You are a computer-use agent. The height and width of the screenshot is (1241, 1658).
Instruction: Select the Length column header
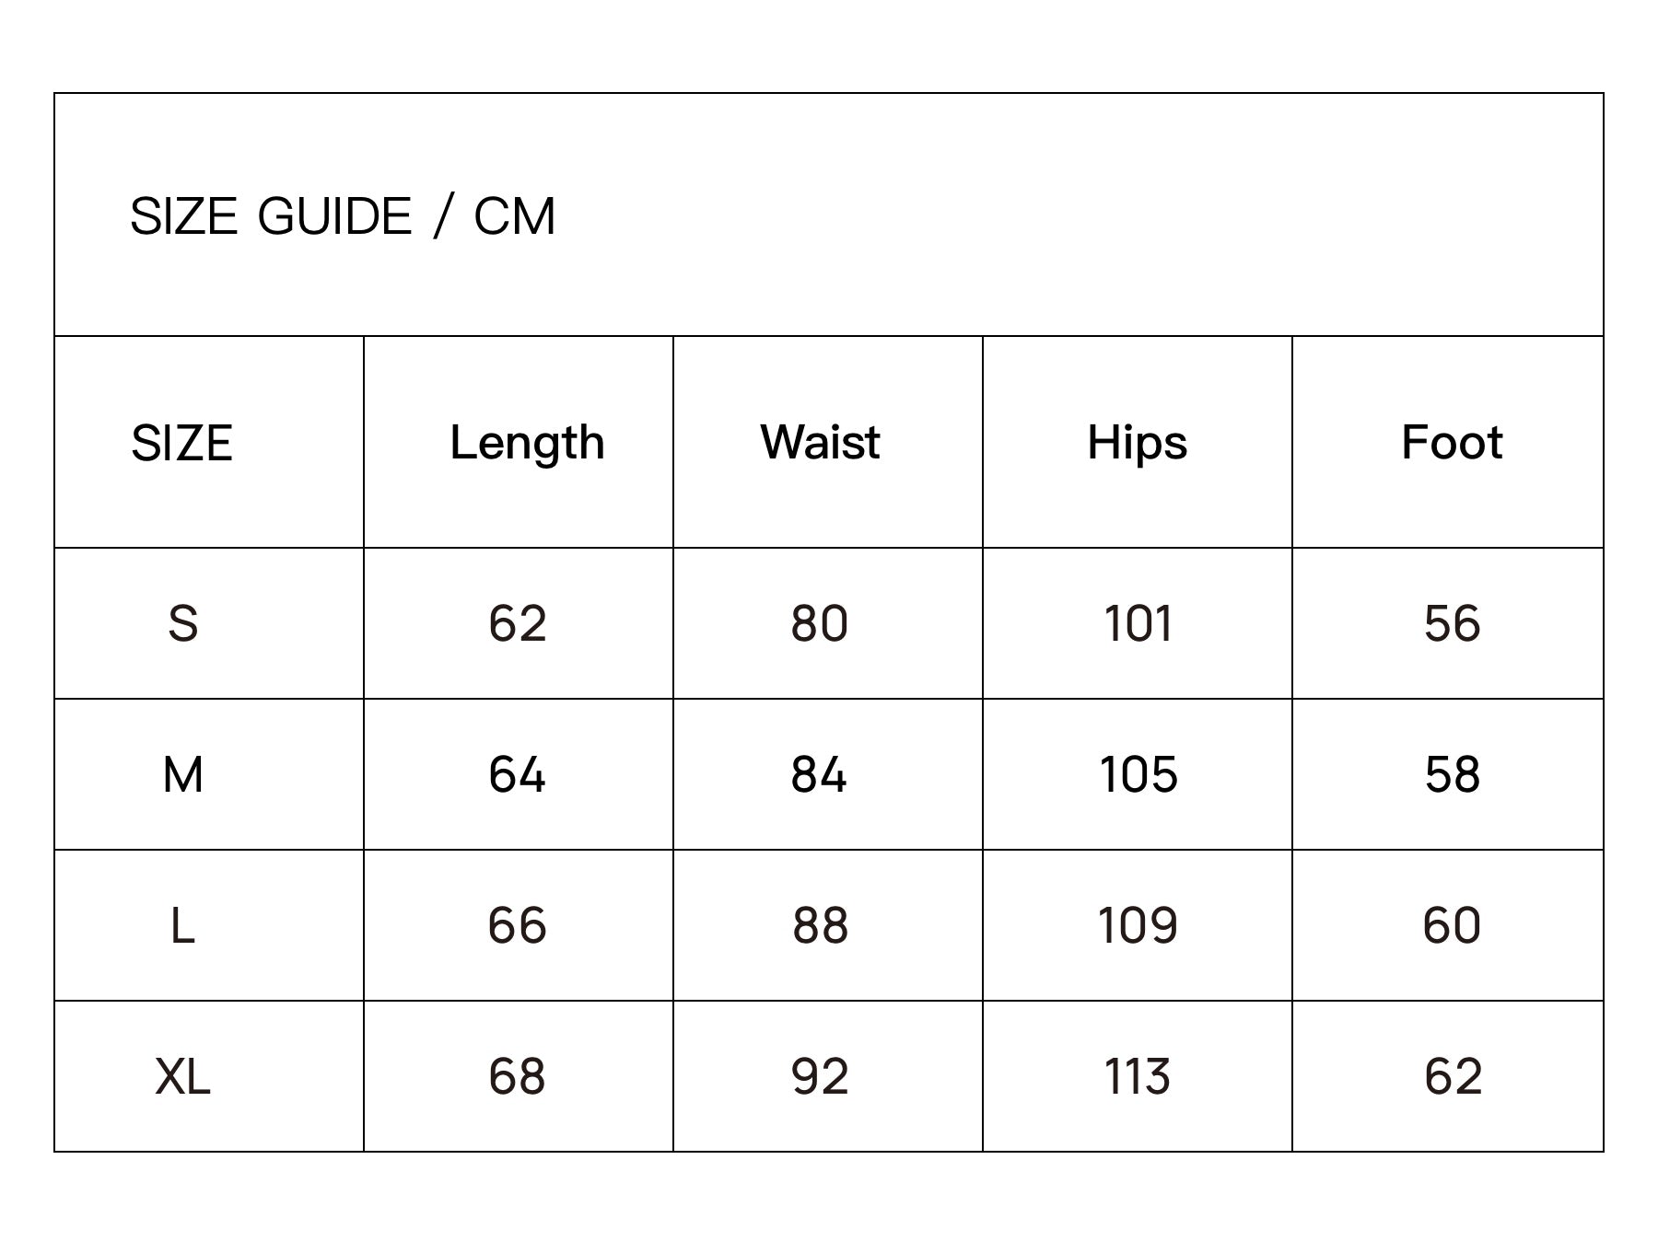click(x=527, y=443)
